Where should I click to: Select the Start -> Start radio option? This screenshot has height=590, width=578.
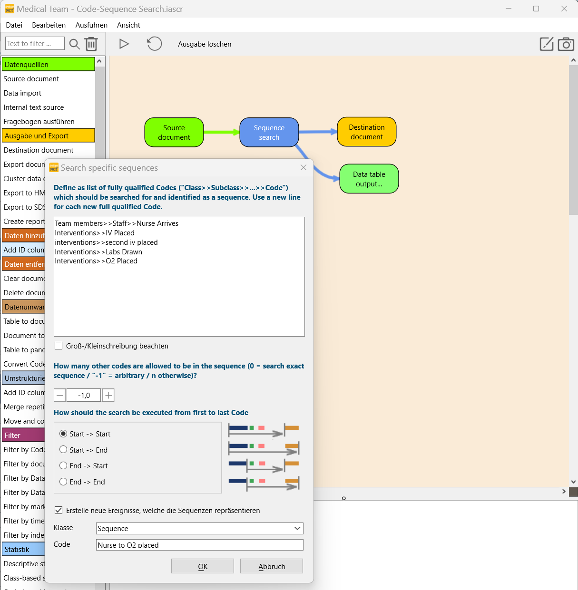(63, 434)
